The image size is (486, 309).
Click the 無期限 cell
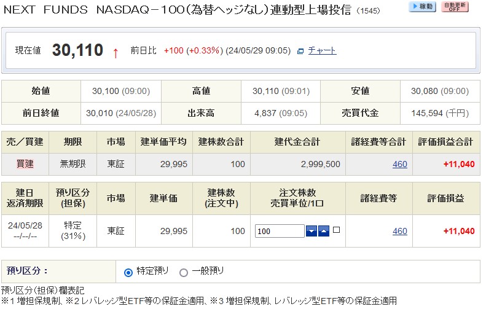click(x=73, y=164)
